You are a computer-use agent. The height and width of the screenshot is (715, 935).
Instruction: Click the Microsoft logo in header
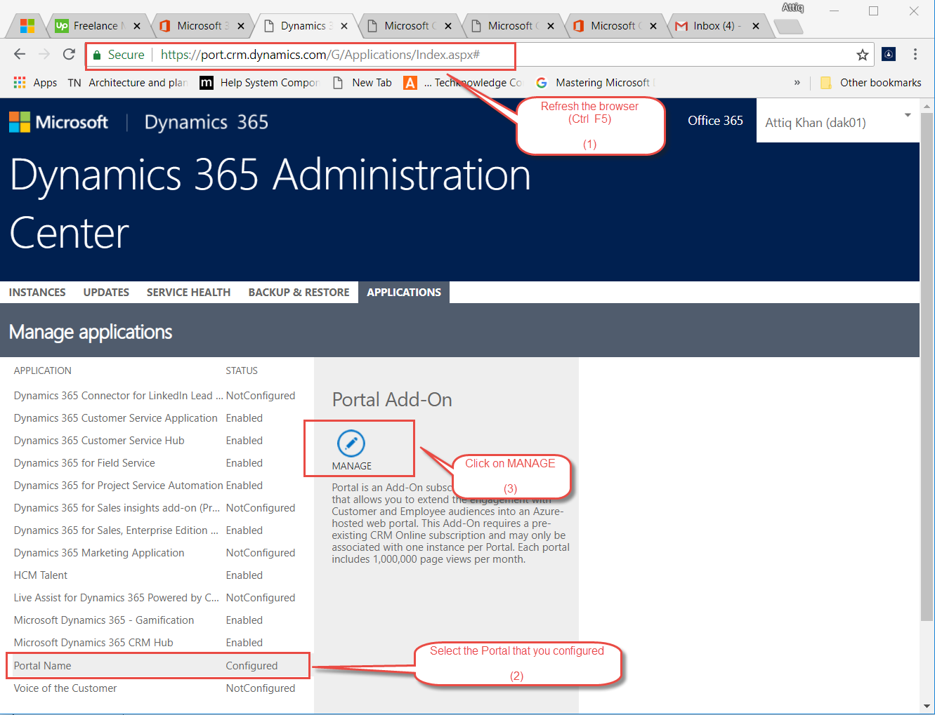pyautogui.click(x=58, y=122)
